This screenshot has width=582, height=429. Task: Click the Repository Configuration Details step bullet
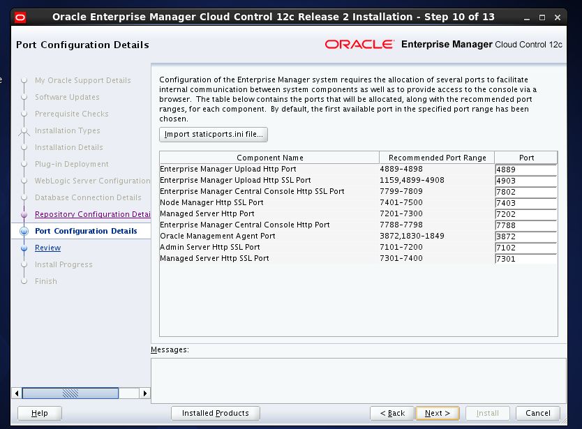pyautogui.click(x=24, y=214)
